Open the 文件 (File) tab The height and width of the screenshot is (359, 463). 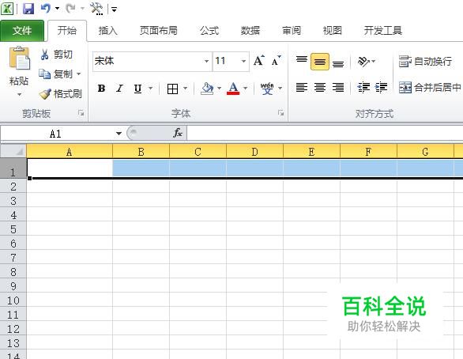(x=22, y=31)
